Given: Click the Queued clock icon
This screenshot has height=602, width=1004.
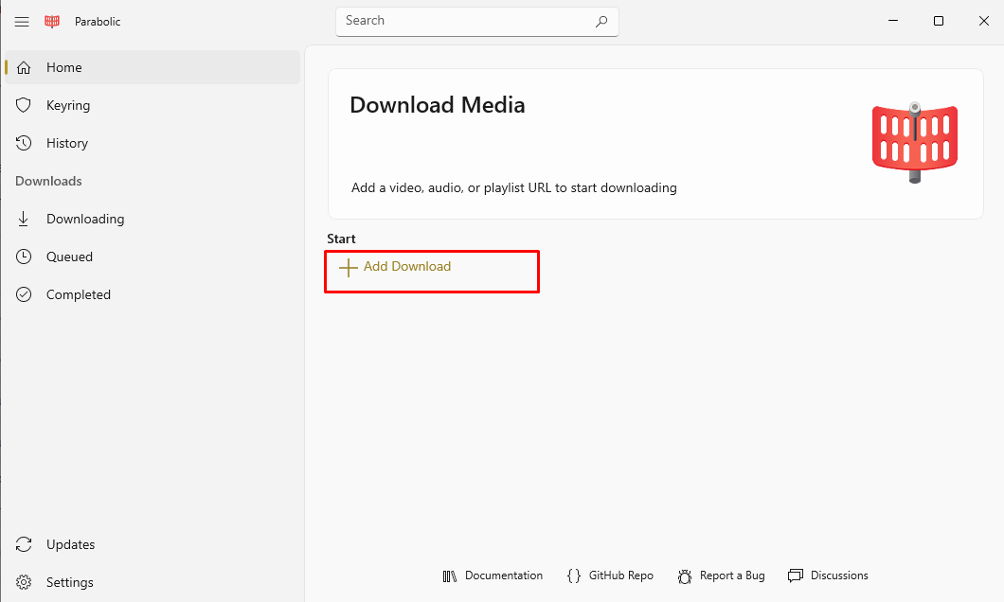Looking at the screenshot, I should (x=24, y=257).
